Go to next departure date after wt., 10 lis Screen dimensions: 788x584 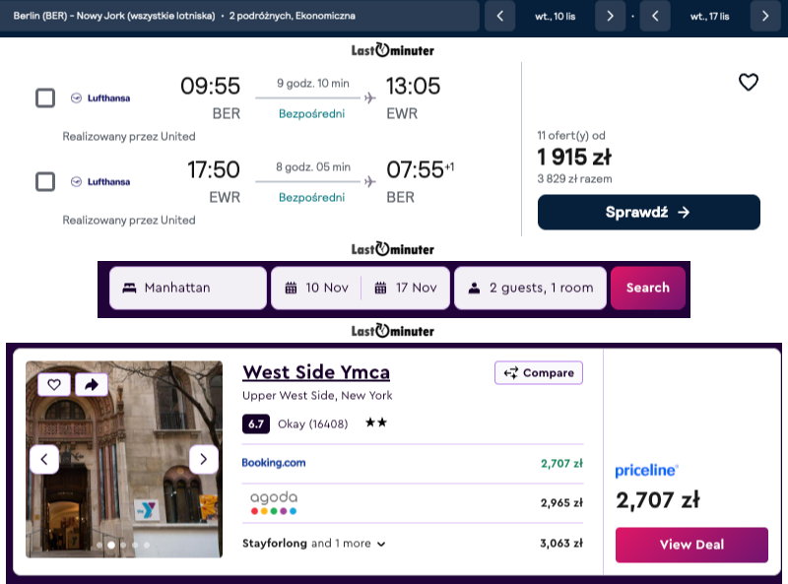610,16
